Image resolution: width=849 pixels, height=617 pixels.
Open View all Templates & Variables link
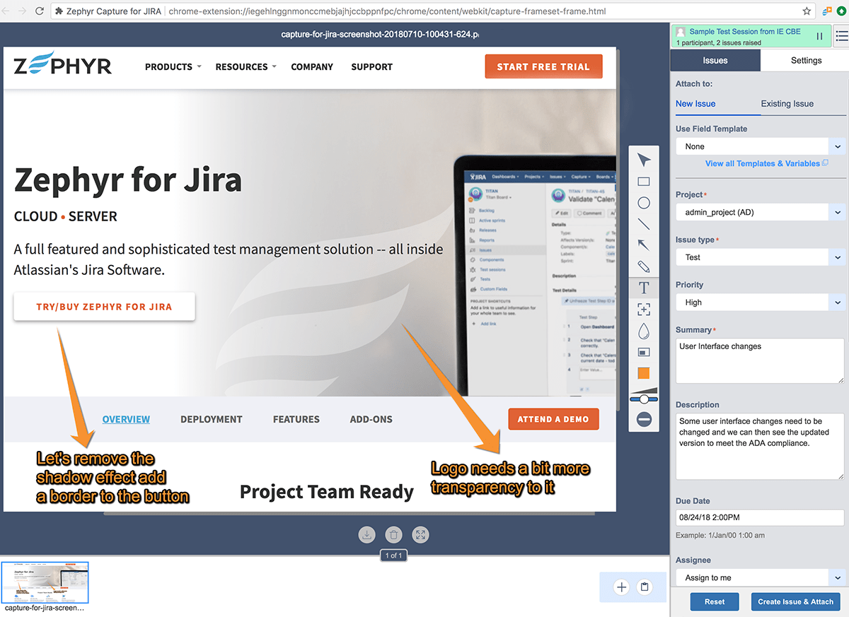coord(762,163)
